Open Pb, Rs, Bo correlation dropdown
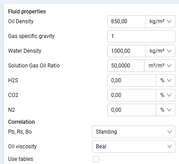The height and width of the screenshot is (164, 179). pos(134,132)
